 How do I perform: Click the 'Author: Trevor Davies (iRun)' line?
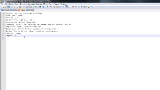click(x=32, y=31)
